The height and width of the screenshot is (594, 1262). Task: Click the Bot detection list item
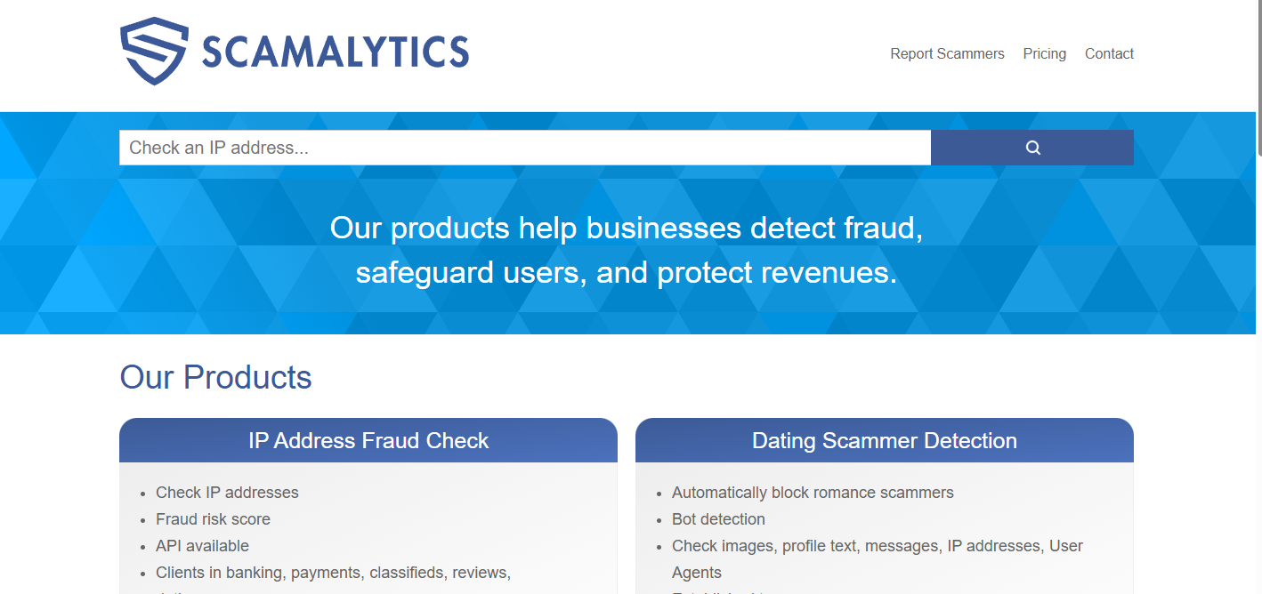(718, 519)
